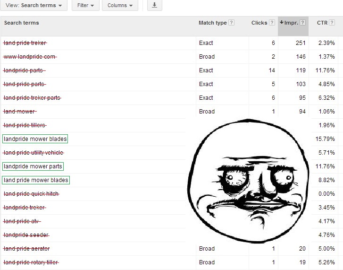Click CTR value 2.39%
The height and width of the screenshot is (270, 343).
(326, 43)
